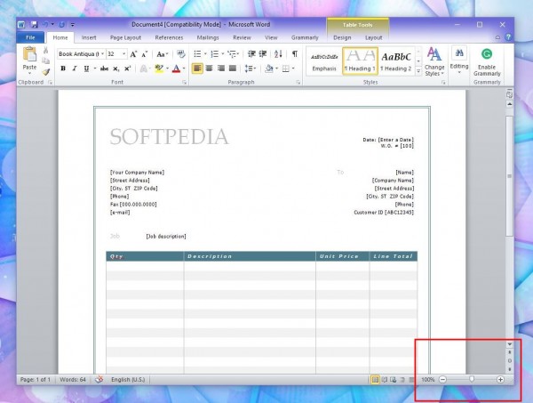This screenshot has width=533, height=403.
Task: Click the Words: 64 status indicator
Action: tap(73, 379)
